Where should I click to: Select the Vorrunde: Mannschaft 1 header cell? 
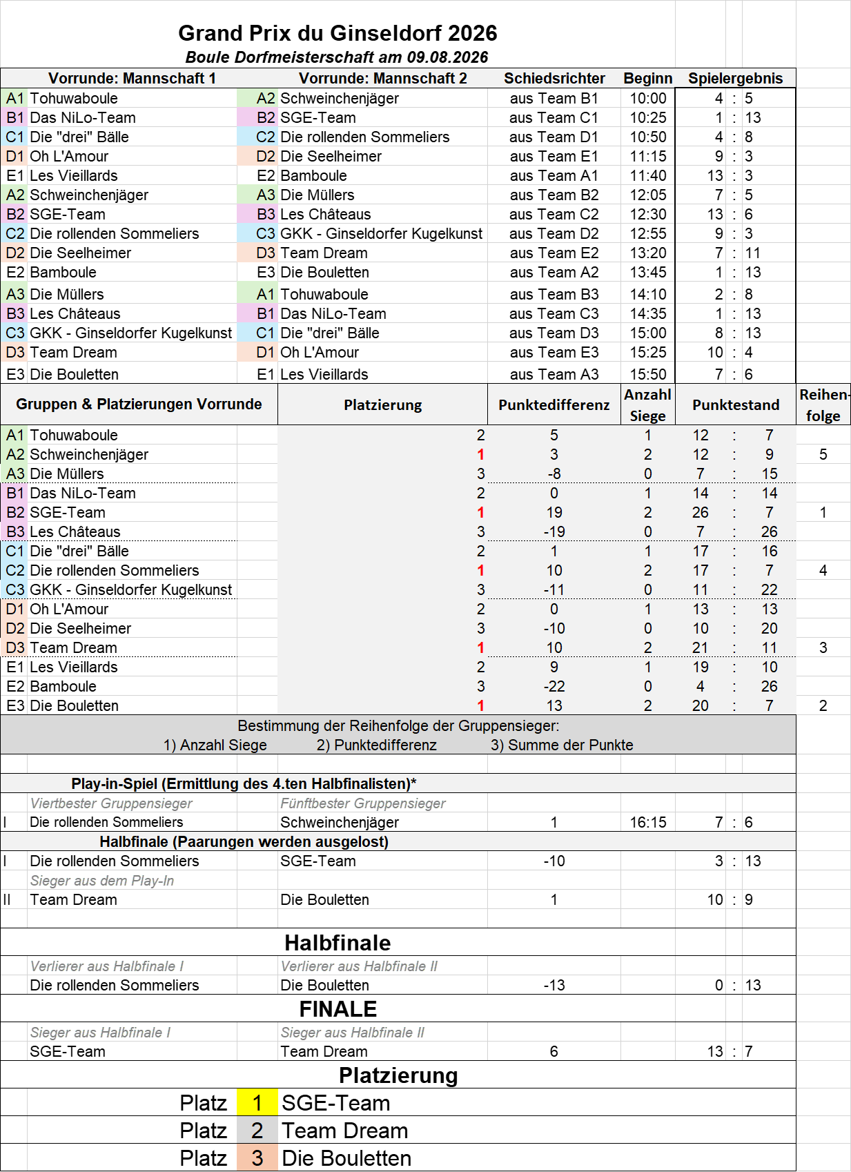point(133,78)
